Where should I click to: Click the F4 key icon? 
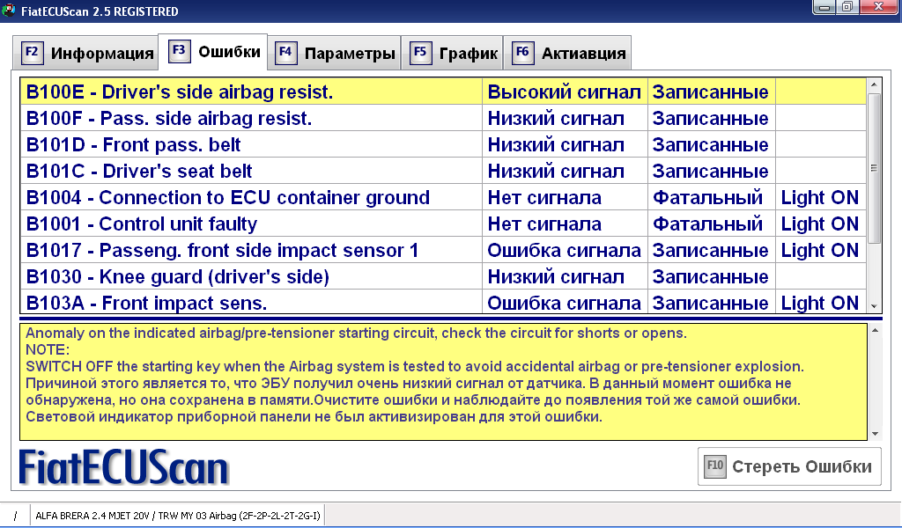tap(286, 53)
